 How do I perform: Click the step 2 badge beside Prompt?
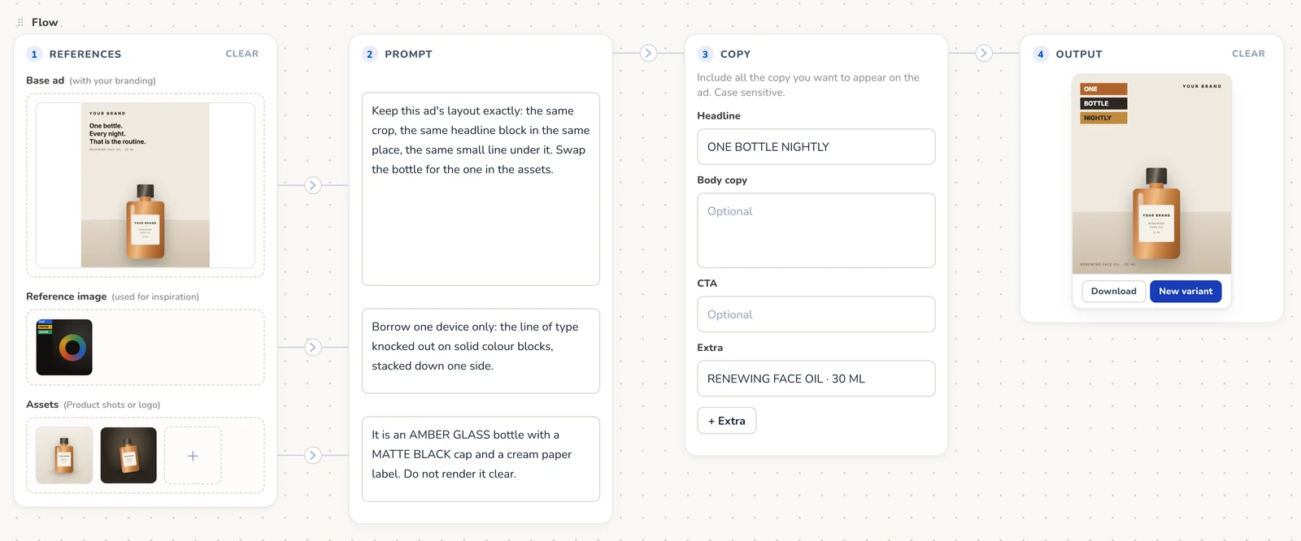[x=370, y=54]
